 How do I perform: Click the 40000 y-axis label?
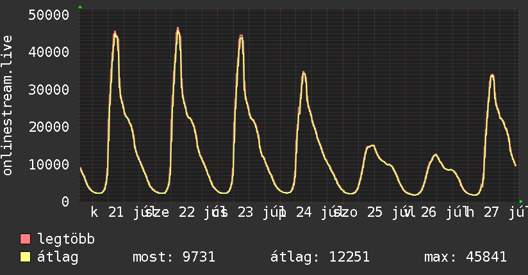pyautogui.click(x=49, y=52)
